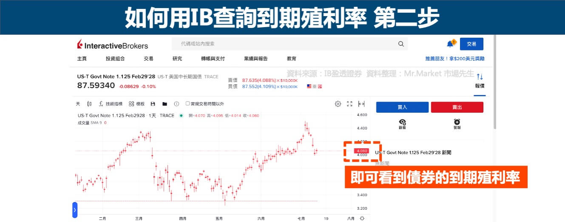Click the fit-width arrows icon
565x222 pixels.
pyautogui.click(x=362, y=104)
